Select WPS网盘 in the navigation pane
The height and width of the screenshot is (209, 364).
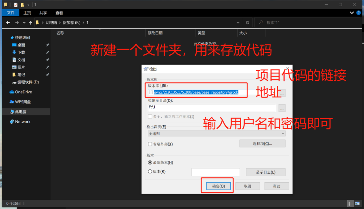pos(23,102)
